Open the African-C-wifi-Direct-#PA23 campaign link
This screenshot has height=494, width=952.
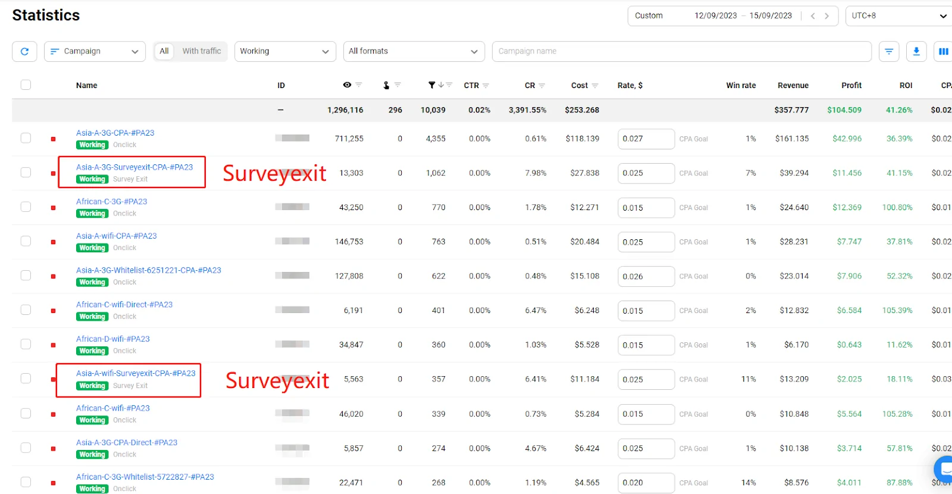(x=124, y=305)
